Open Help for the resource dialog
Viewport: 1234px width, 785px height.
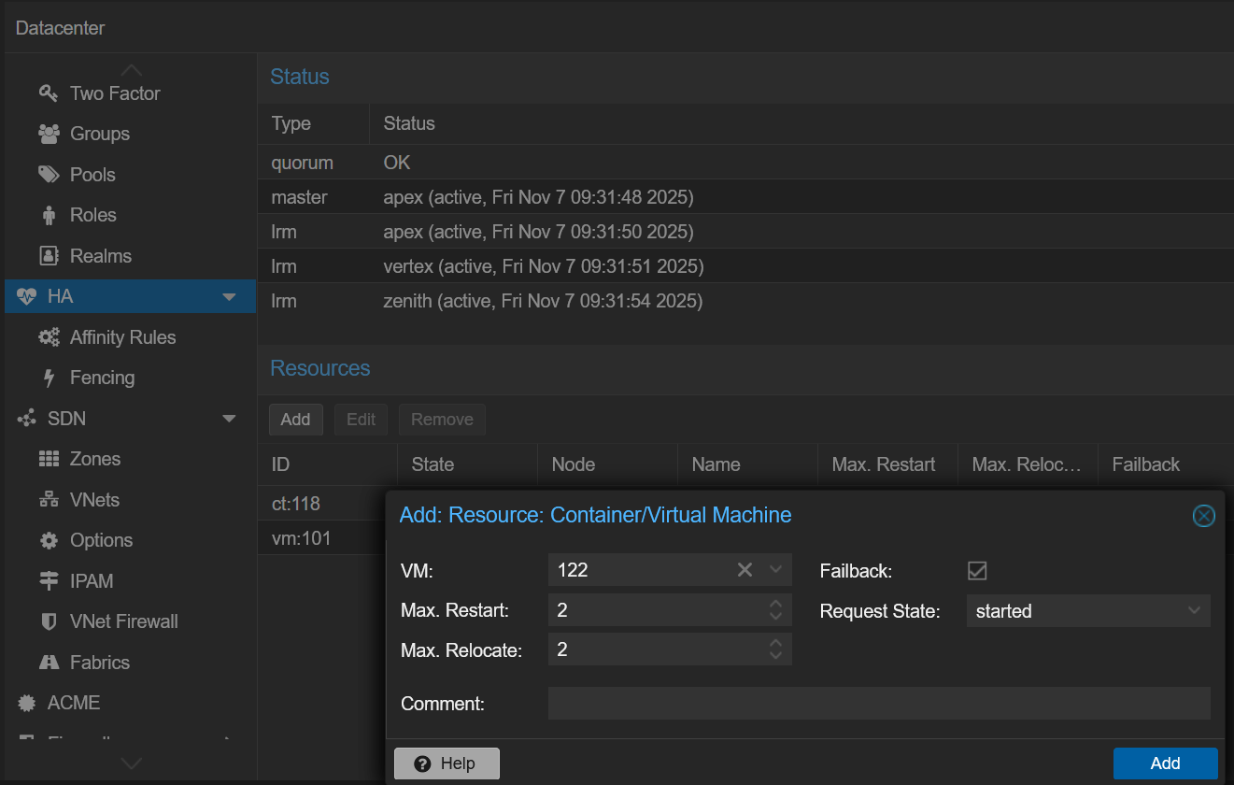447,764
